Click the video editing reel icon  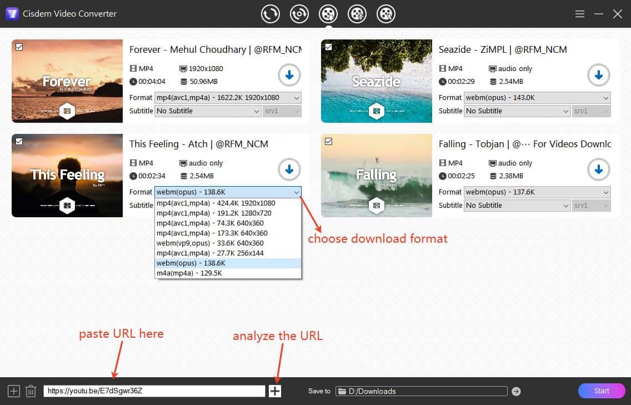tap(357, 14)
